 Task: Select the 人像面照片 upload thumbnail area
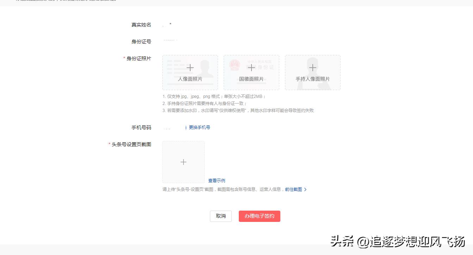[190, 72]
